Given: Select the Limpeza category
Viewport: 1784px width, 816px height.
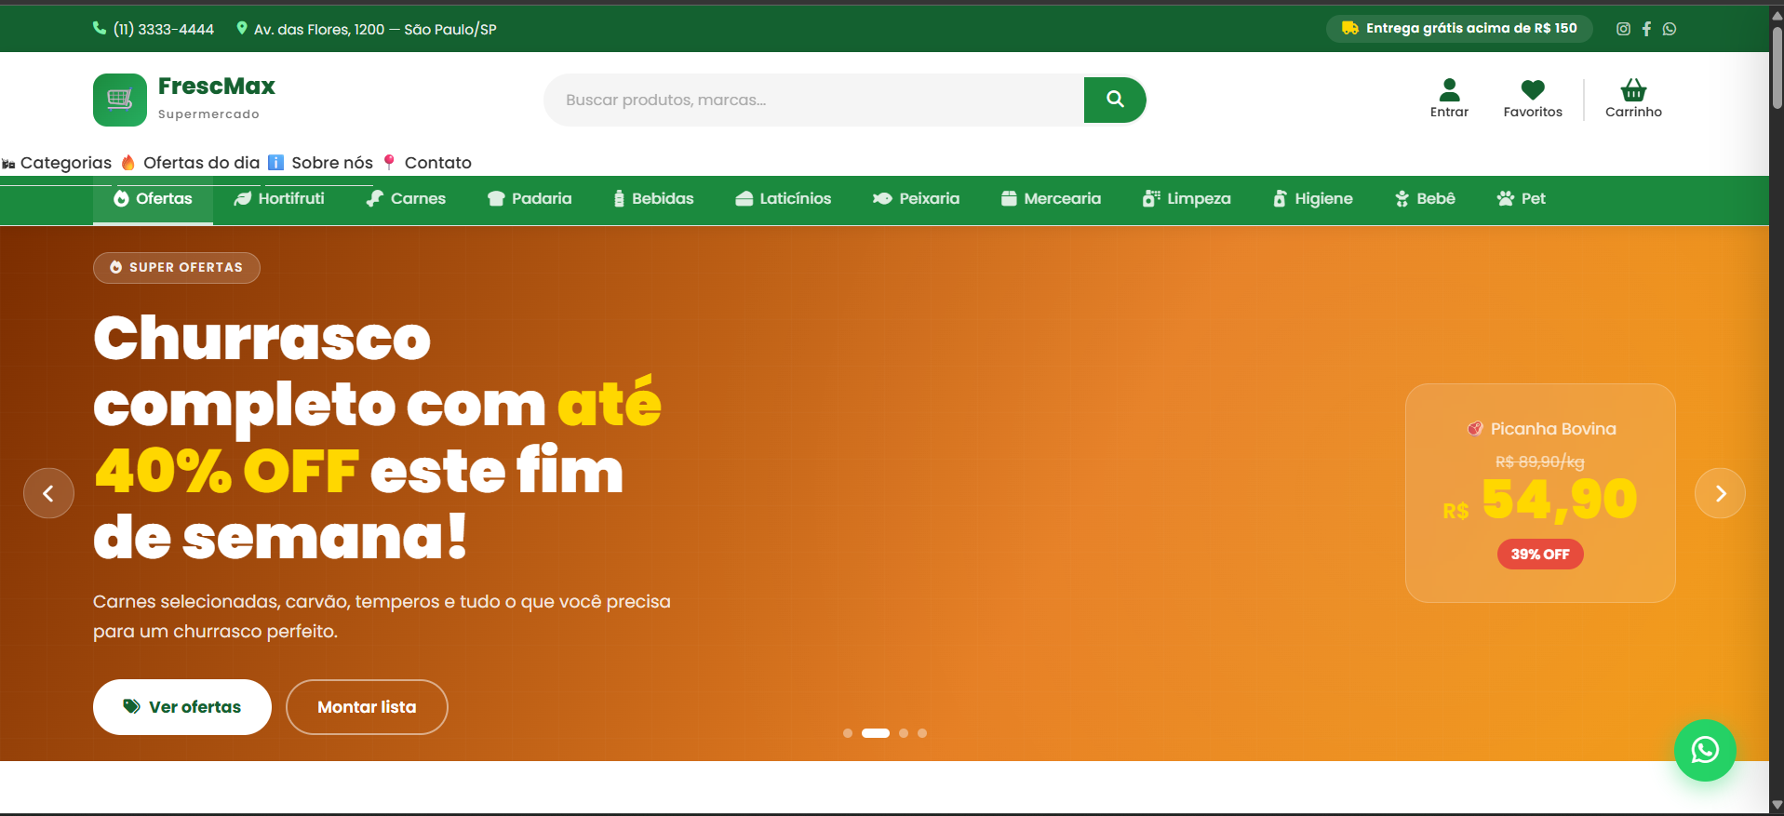Looking at the screenshot, I should (1187, 199).
